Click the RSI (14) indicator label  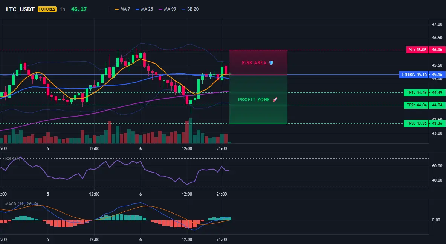pyautogui.click(x=12, y=158)
